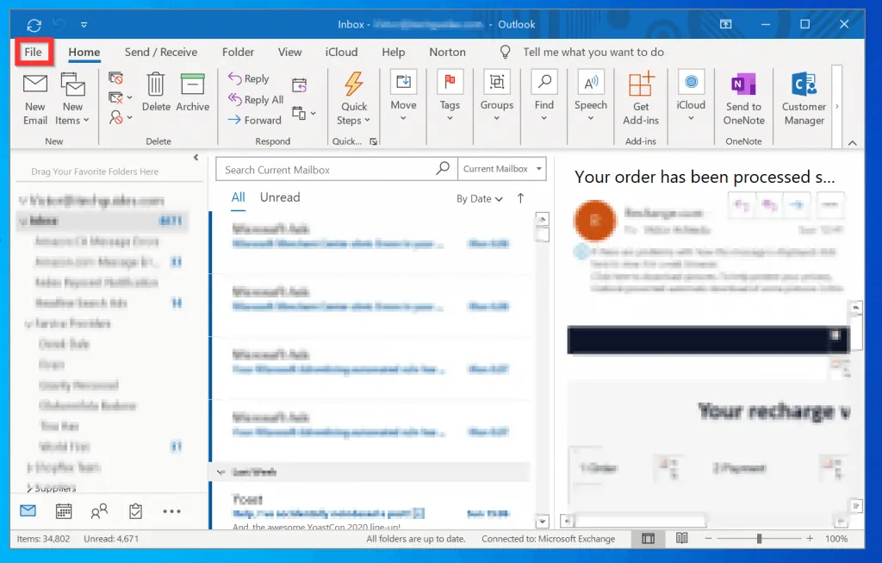Switch to Normal view in status bar
This screenshot has height=563, width=882.
[x=648, y=539]
